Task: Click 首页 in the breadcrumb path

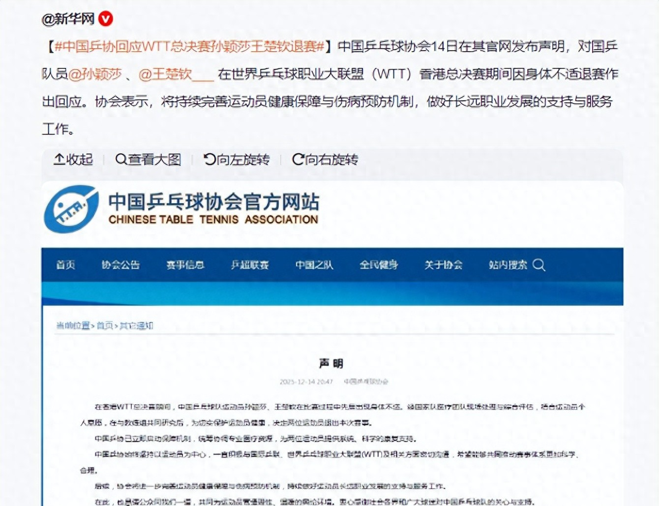Action: tap(104, 325)
